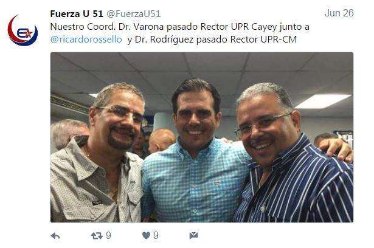The height and width of the screenshot is (248, 374).
Task: Visit the @FuerzaU51 handle link
Action: click(x=134, y=14)
